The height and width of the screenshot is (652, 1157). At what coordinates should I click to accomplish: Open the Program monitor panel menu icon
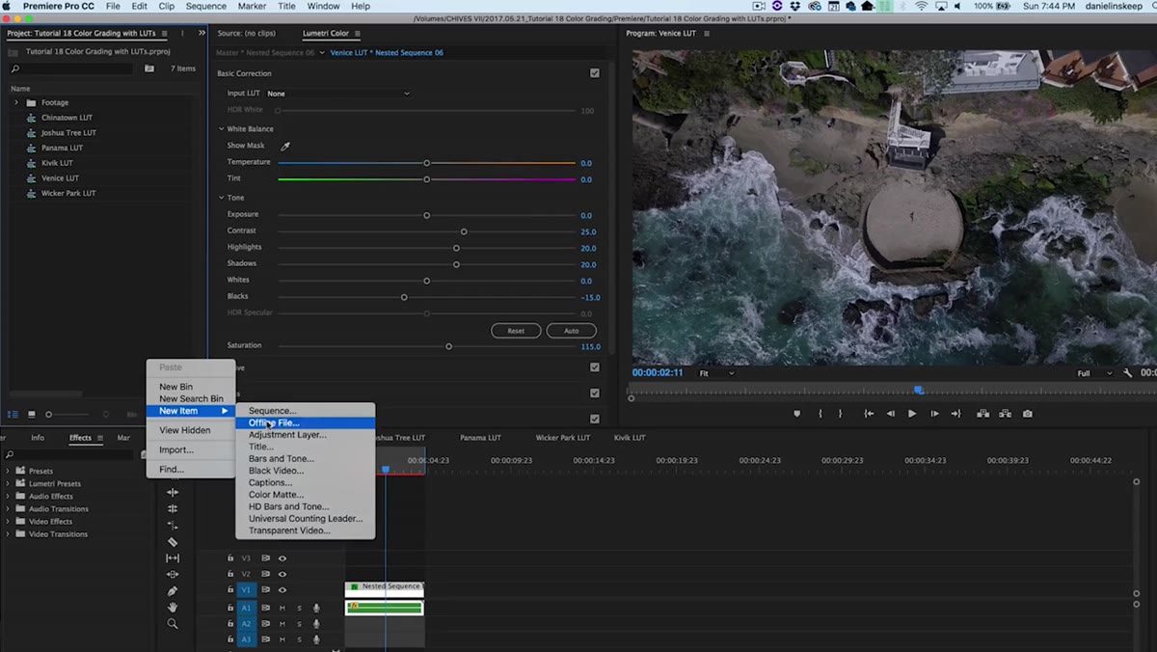tap(706, 33)
